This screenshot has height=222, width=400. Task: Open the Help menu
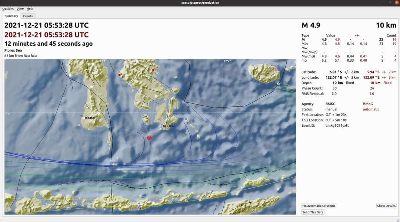tap(30, 8)
